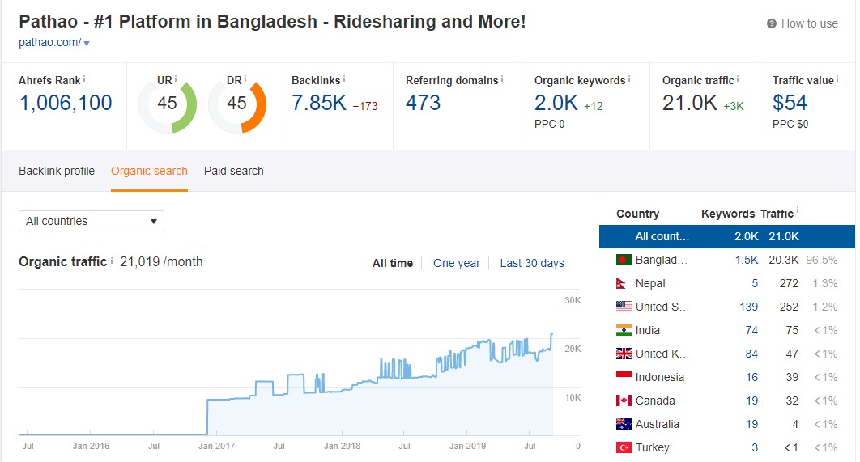Open the 473 referring domains value
Viewport: 860px width, 462px height.
tap(423, 103)
